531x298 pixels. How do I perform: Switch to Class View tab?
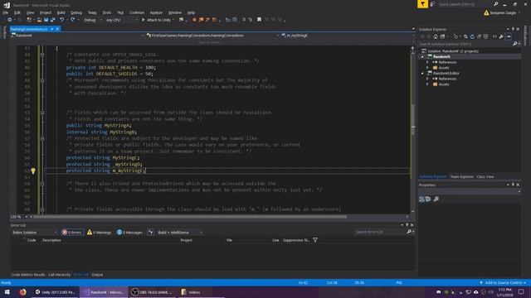[485, 176]
